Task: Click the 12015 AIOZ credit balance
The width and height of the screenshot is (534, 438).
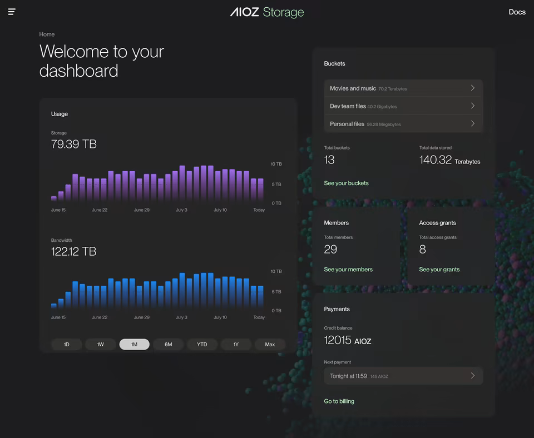Action: [x=347, y=340]
